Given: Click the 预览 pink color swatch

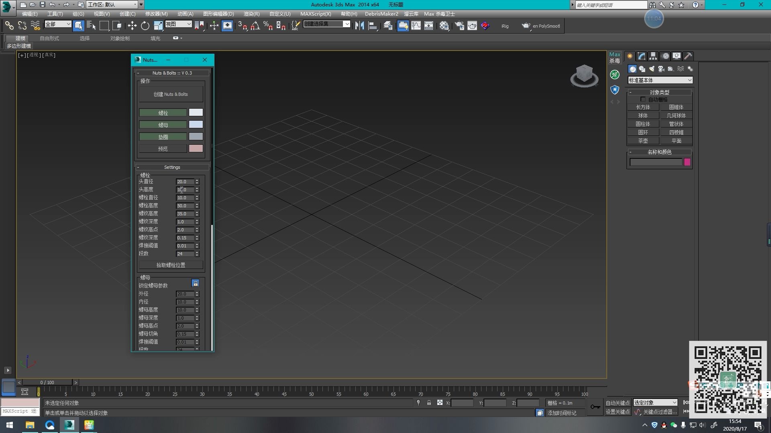Looking at the screenshot, I should (x=196, y=148).
